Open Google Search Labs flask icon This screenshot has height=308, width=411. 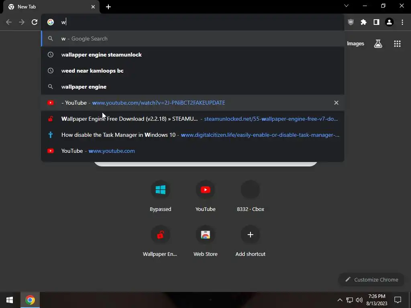tap(378, 44)
